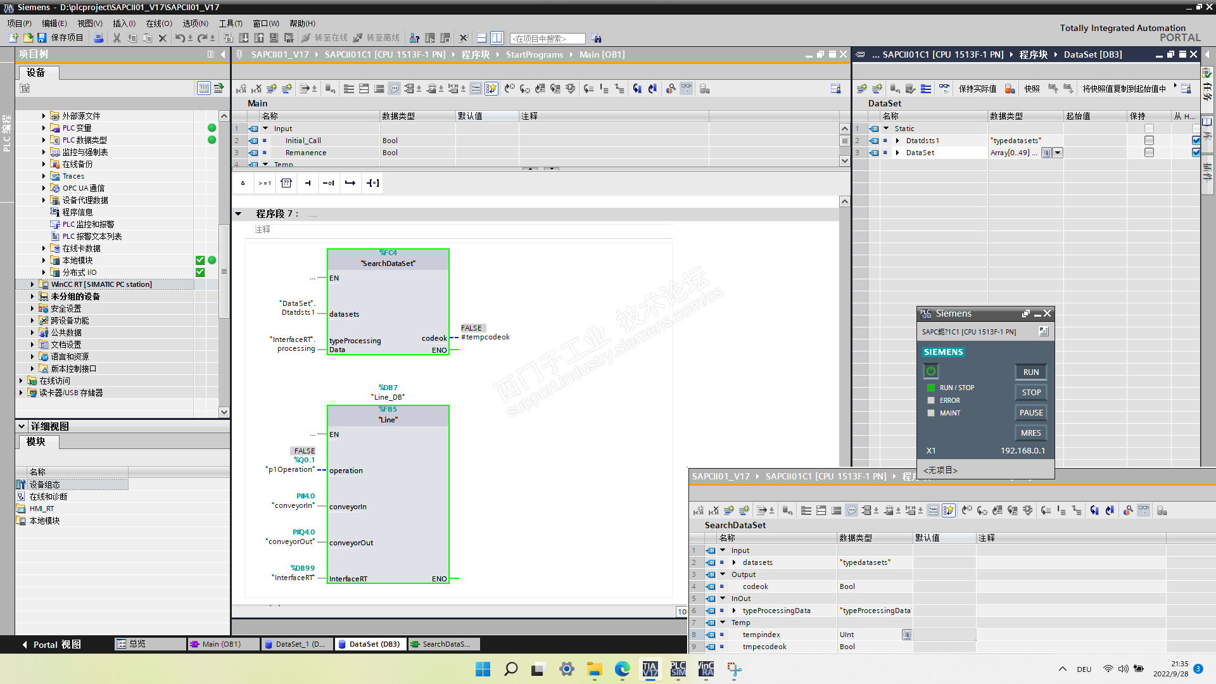Click the split editor vertically icon
The height and width of the screenshot is (684, 1216).
pyautogui.click(x=497, y=38)
